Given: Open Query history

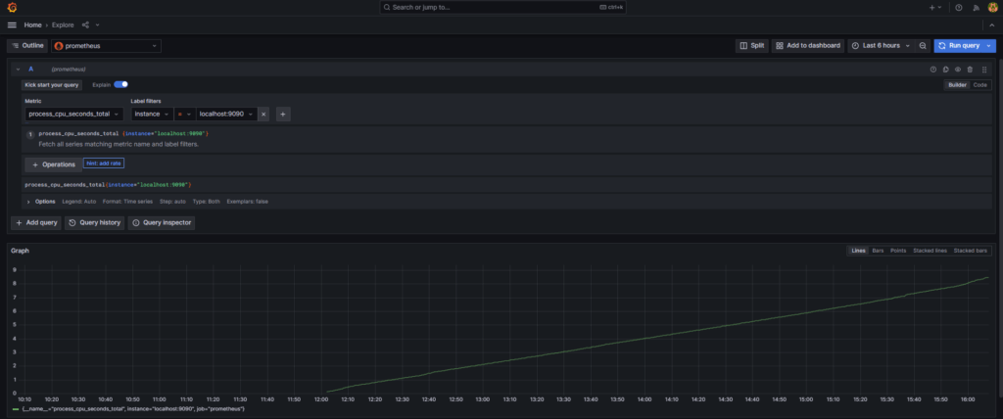Looking at the screenshot, I should click(x=95, y=222).
